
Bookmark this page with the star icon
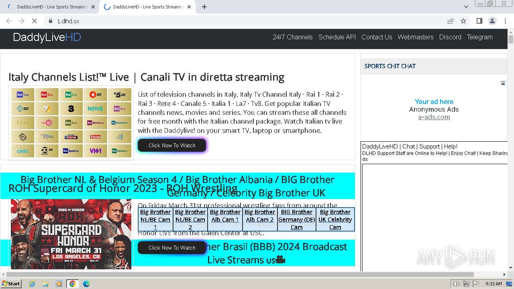(x=463, y=21)
